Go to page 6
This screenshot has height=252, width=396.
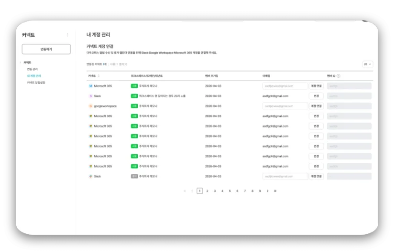(237, 191)
